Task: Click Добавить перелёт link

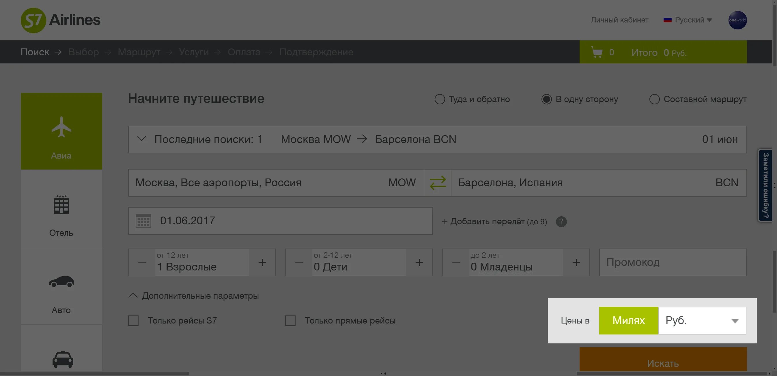Action: pos(494,222)
